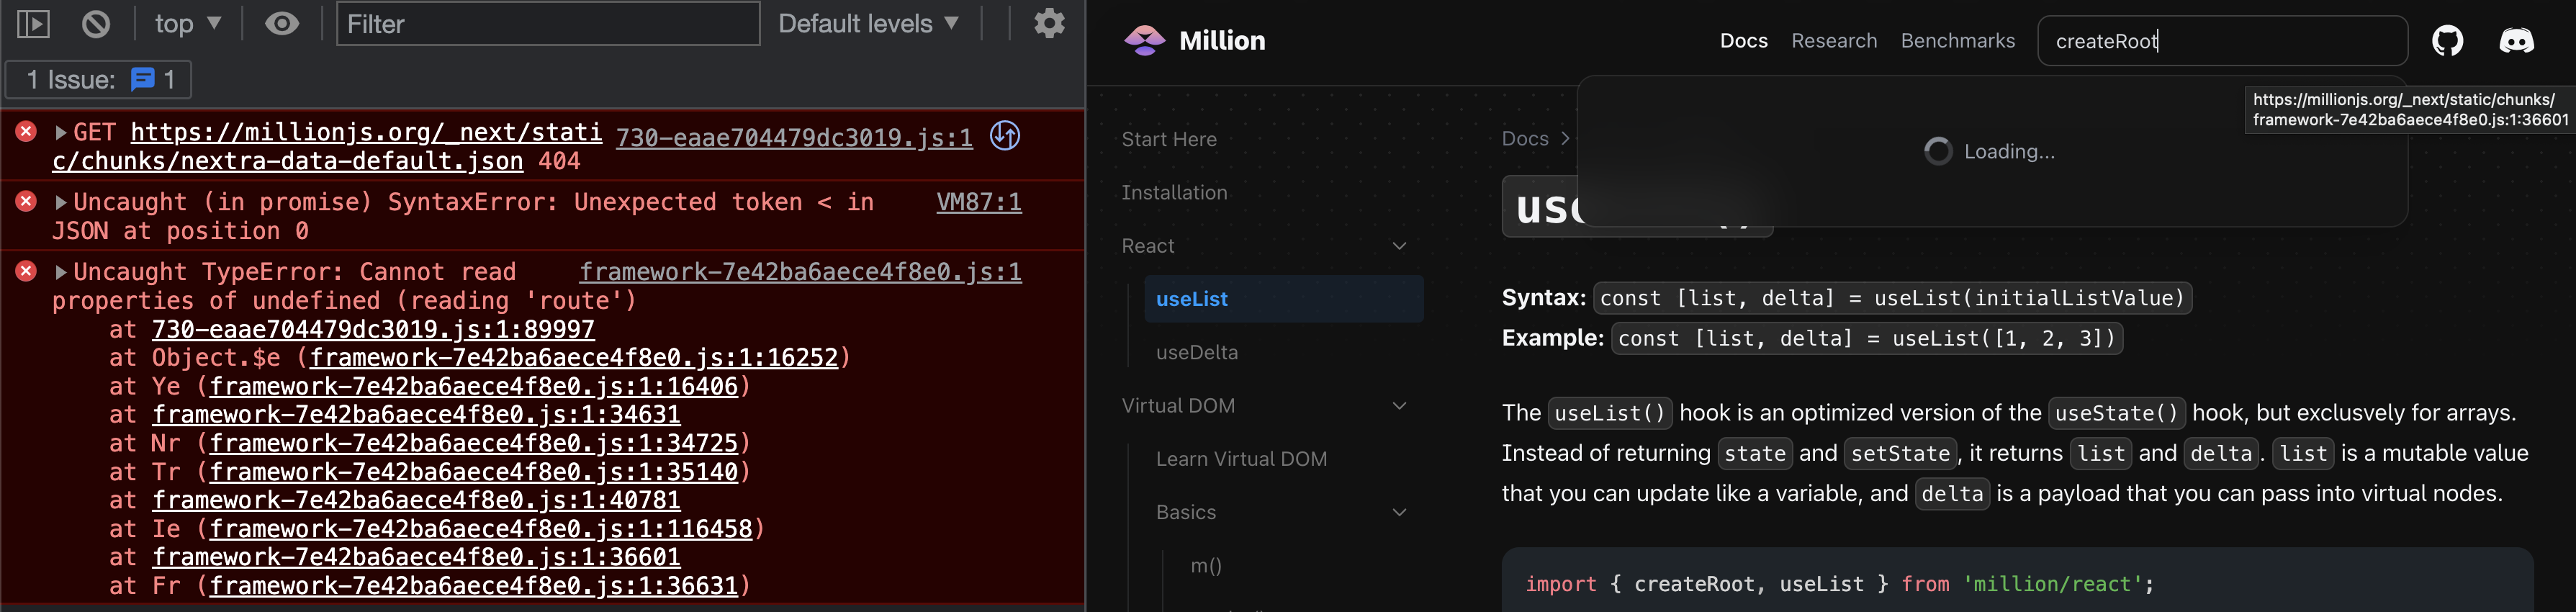Select useList in sidebar

[x=1283, y=299]
